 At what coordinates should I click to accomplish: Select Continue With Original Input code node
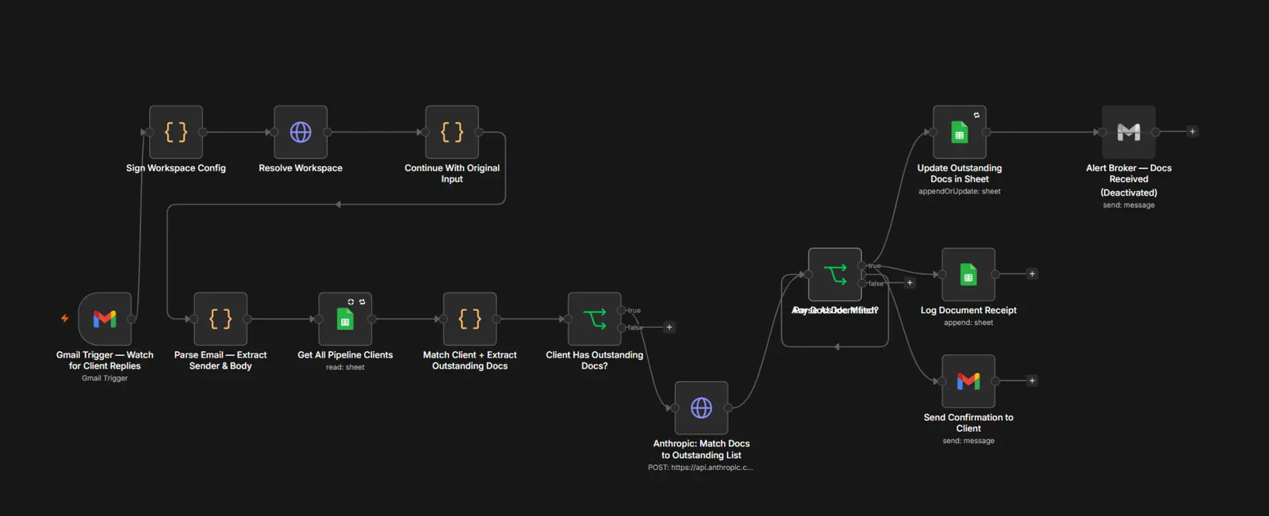tap(452, 132)
